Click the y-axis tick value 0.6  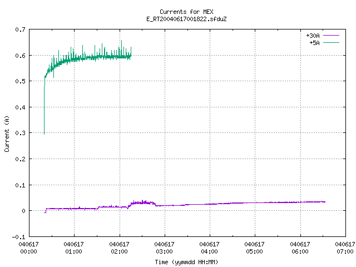(x=20, y=56)
